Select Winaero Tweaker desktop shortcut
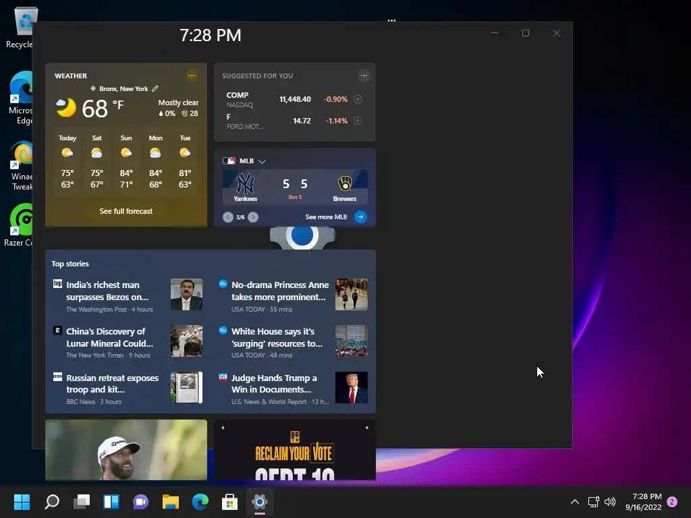The height and width of the screenshot is (518, 691). (21, 166)
